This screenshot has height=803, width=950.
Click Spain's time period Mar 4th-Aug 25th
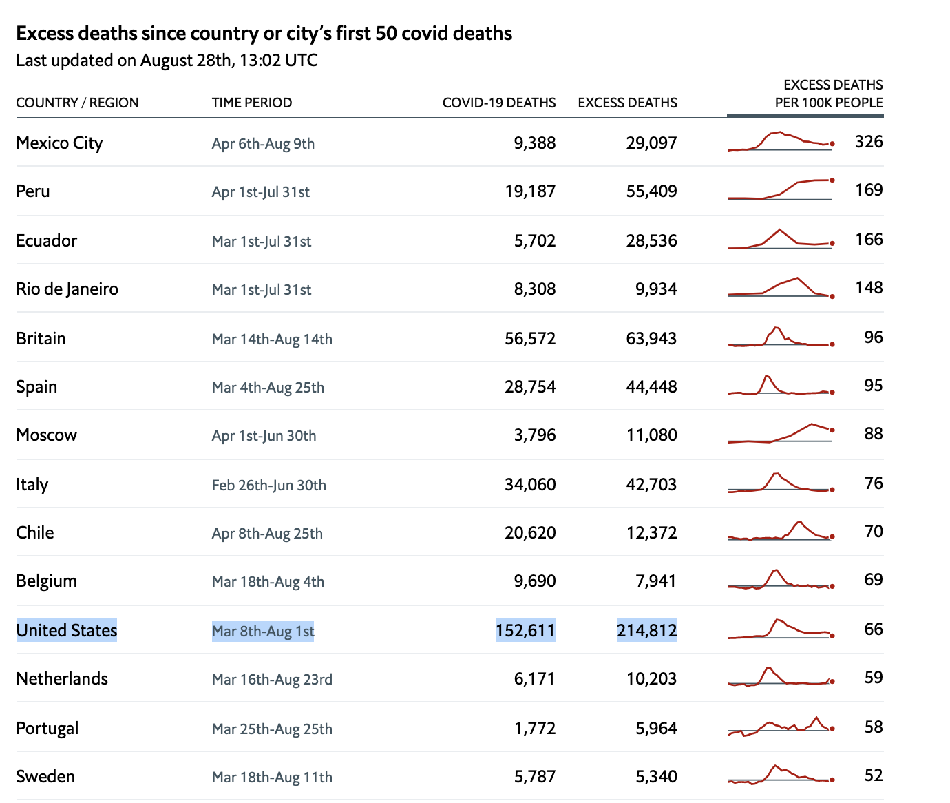[x=268, y=387]
